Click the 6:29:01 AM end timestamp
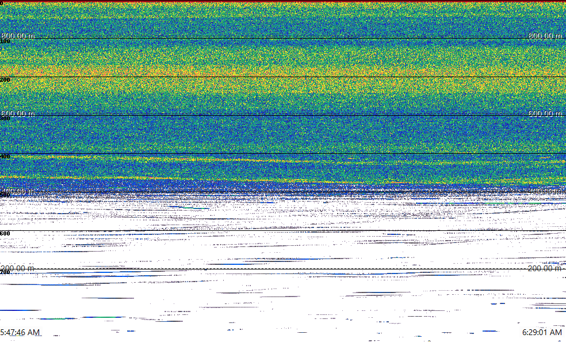 pyautogui.click(x=542, y=332)
